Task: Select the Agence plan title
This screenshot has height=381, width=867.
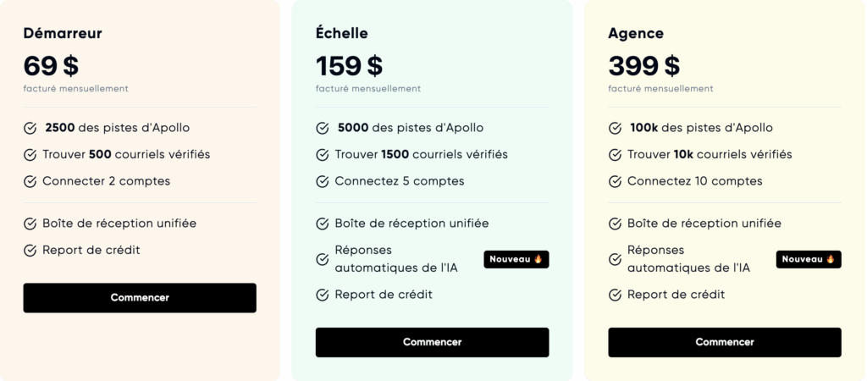Action: [636, 34]
